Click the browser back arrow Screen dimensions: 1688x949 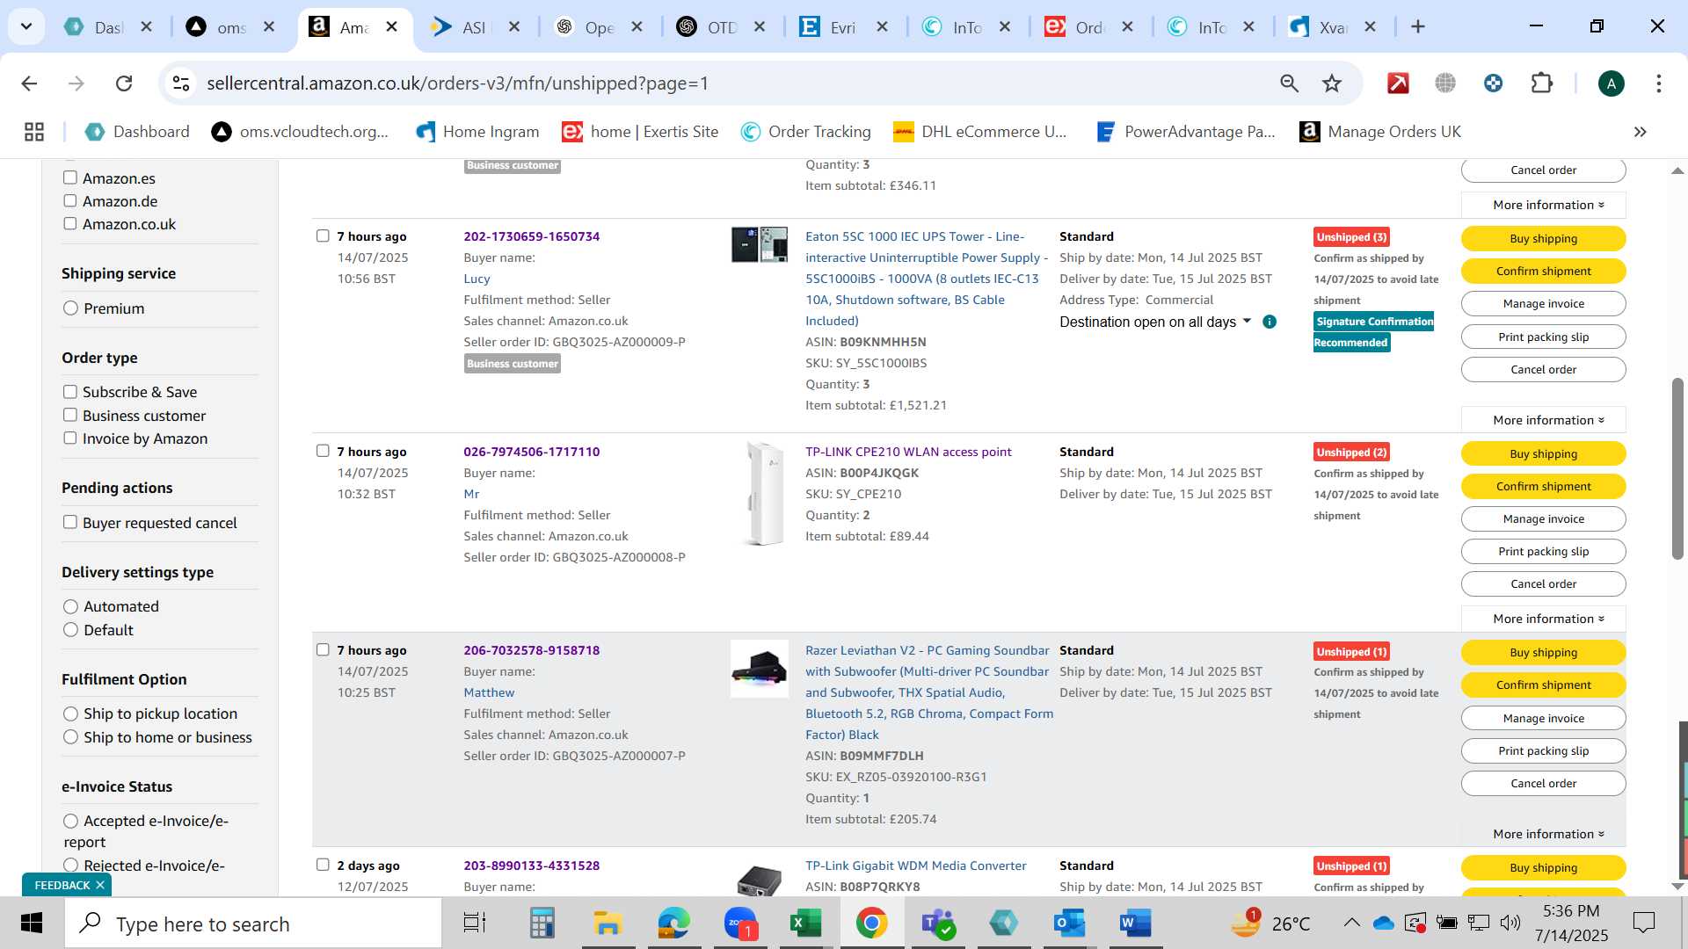click(x=29, y=83)
